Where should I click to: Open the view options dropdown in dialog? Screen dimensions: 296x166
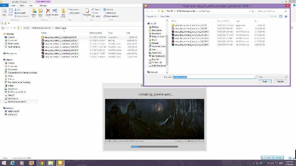point(275,17)
